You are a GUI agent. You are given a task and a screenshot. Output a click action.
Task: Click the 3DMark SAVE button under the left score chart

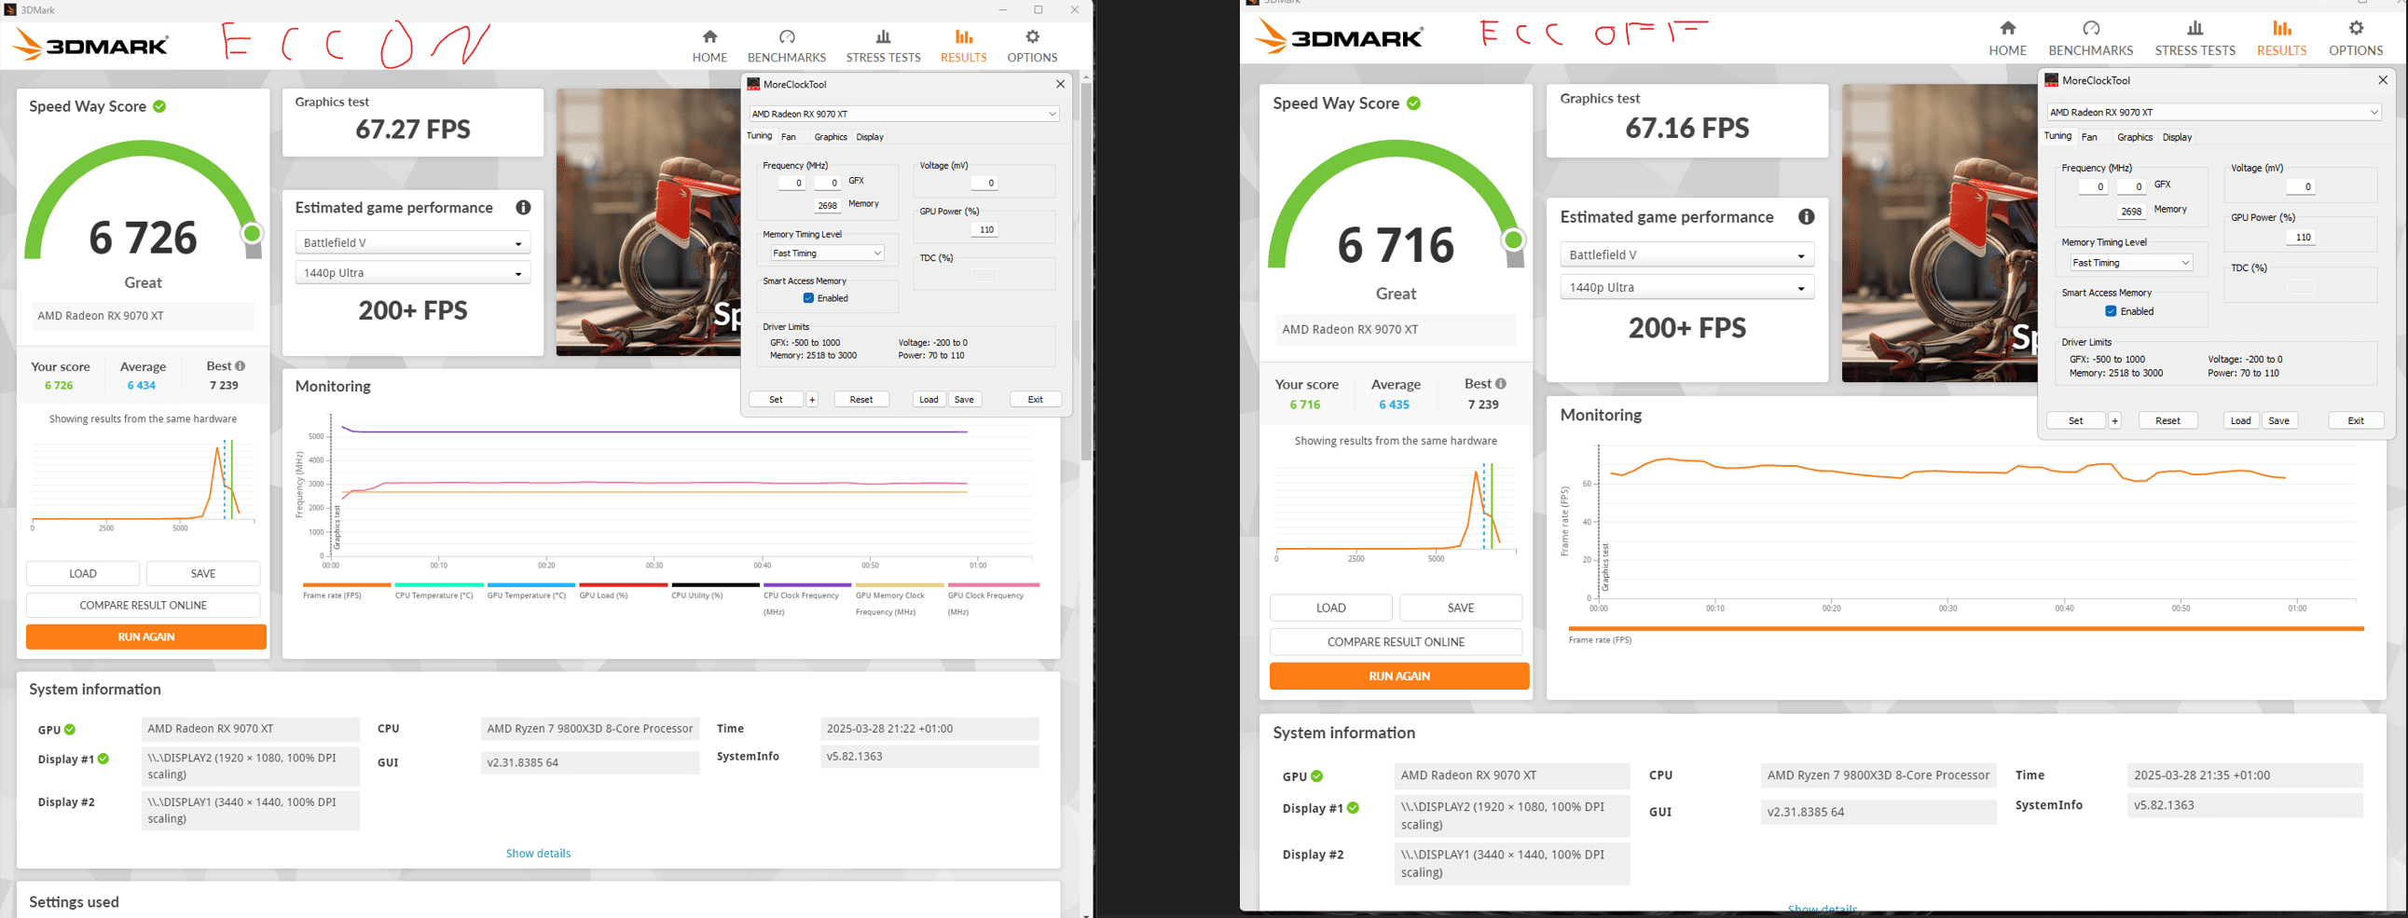tap(203, 574)
